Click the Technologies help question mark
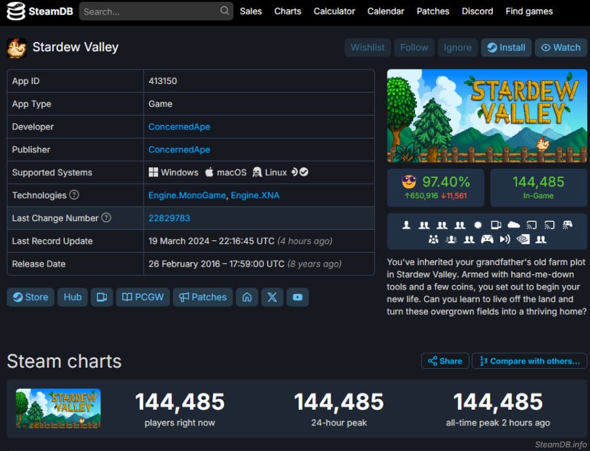The image size is (590, 451). 74,195
